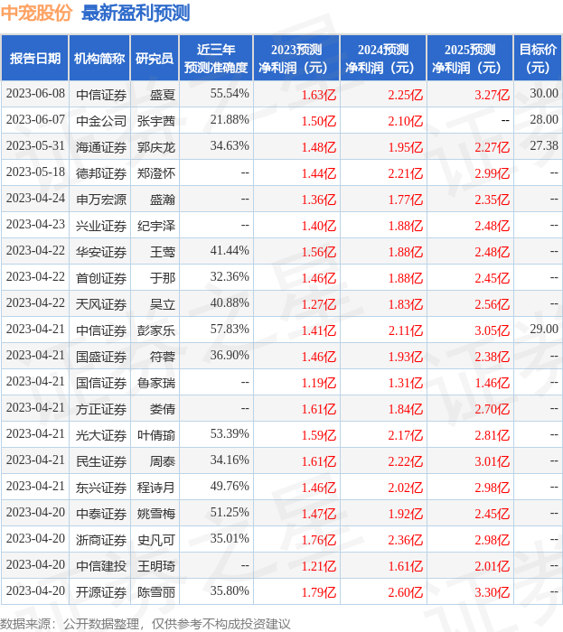Screen dimensions: 563x632
Task: Click institution 中信建投
Action: pyautogui.click(x=101, y=566)
